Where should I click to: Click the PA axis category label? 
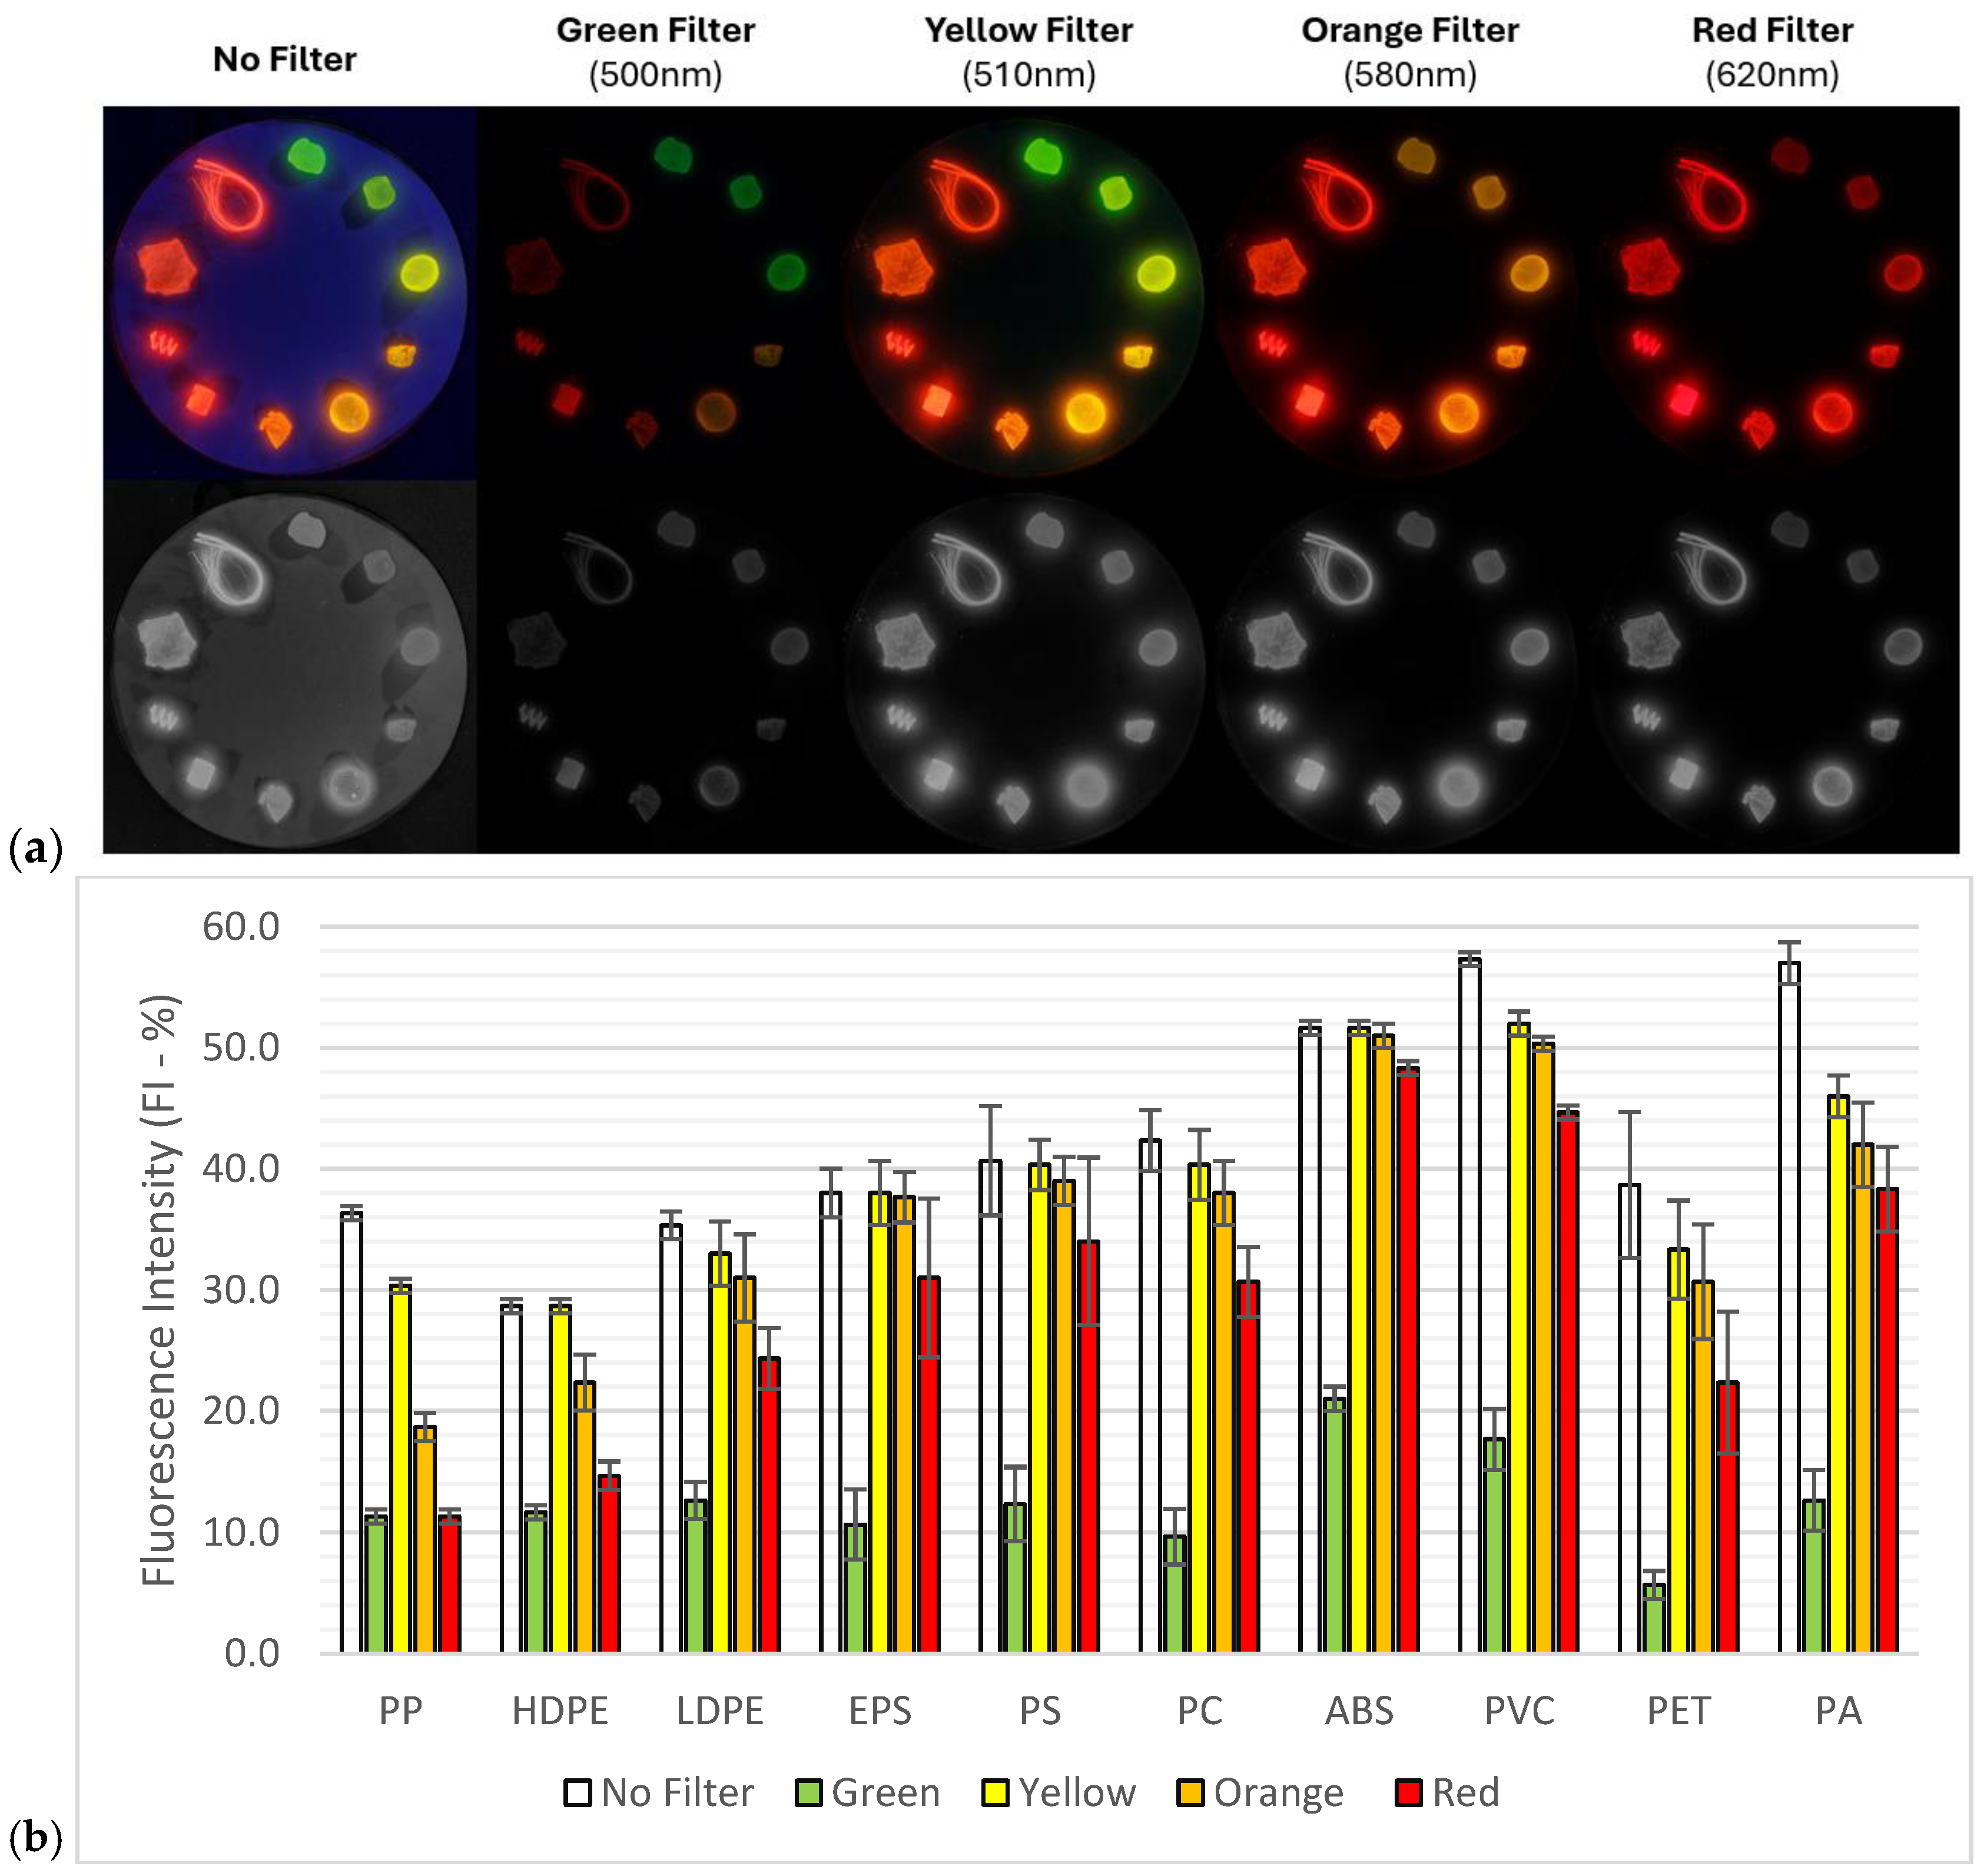pos(1838,1710)
